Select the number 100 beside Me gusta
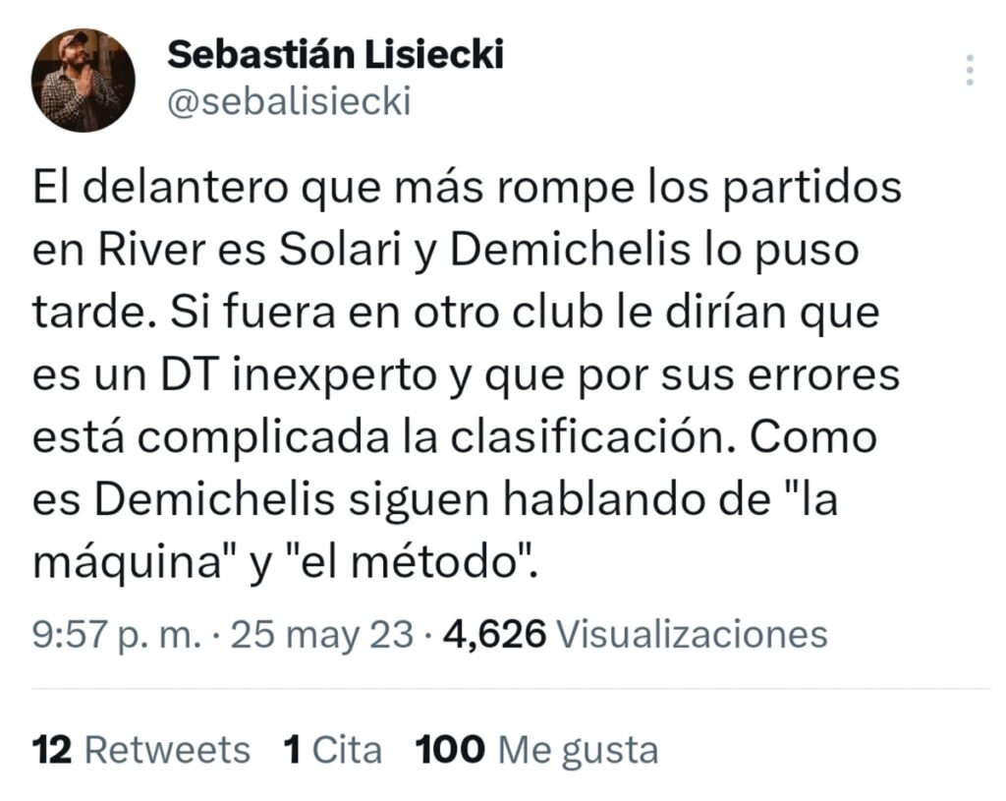 pos(450,750)
